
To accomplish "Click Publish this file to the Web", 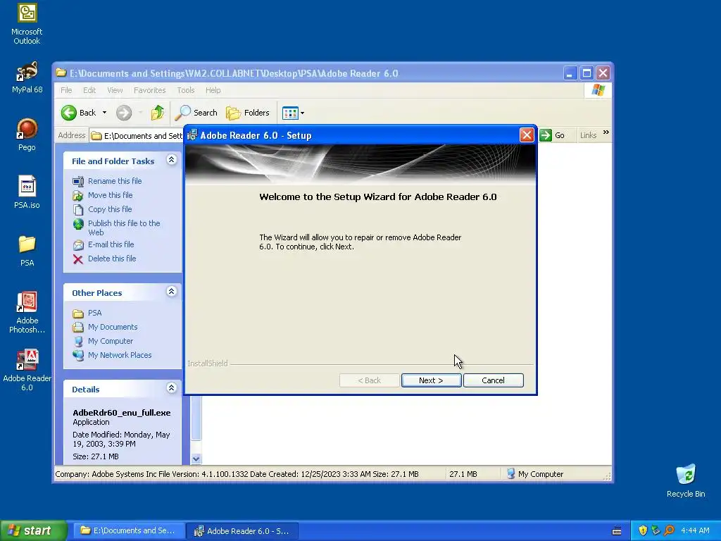I will (x=124, y=228).
